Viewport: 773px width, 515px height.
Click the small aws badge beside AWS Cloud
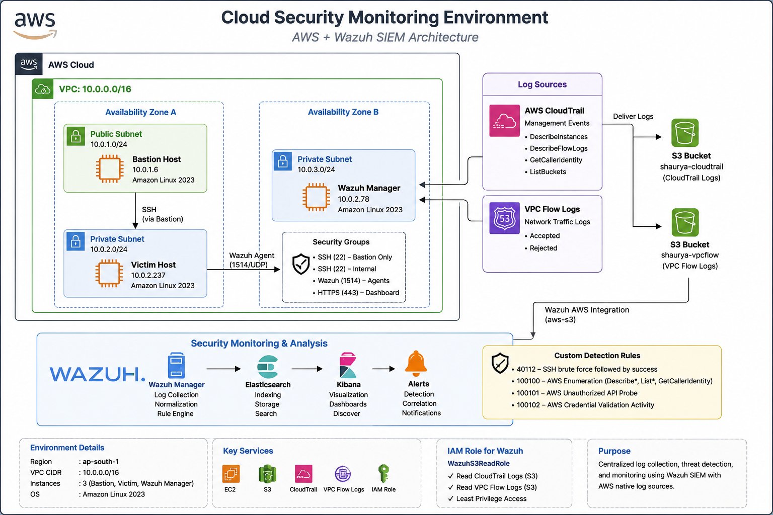click(x=29, y=64)
